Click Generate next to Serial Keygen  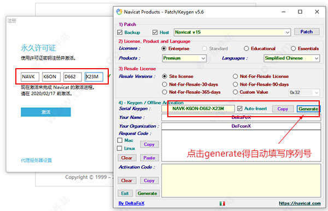(308, 108)
